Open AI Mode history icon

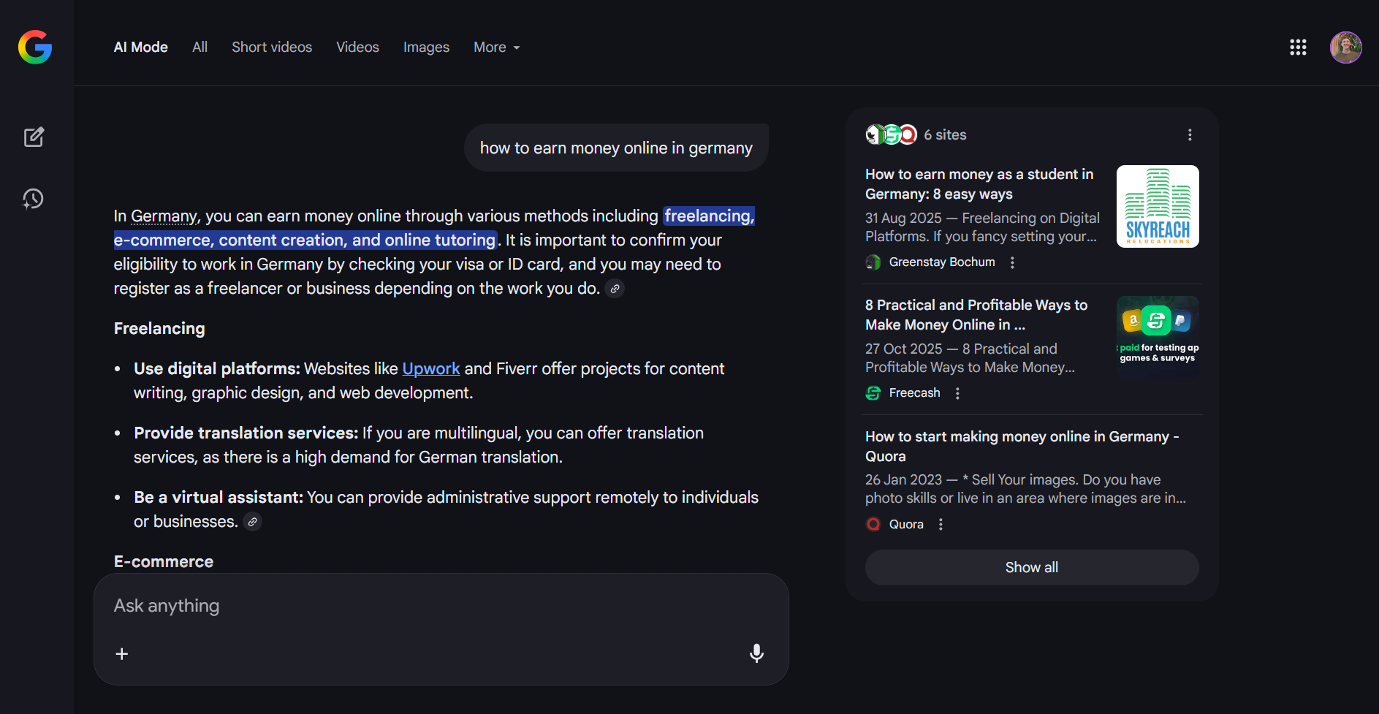34,199
